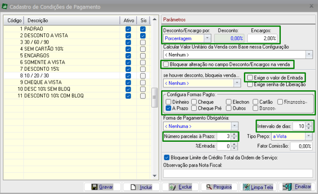Check the Cheque payment form

point(194,102)
